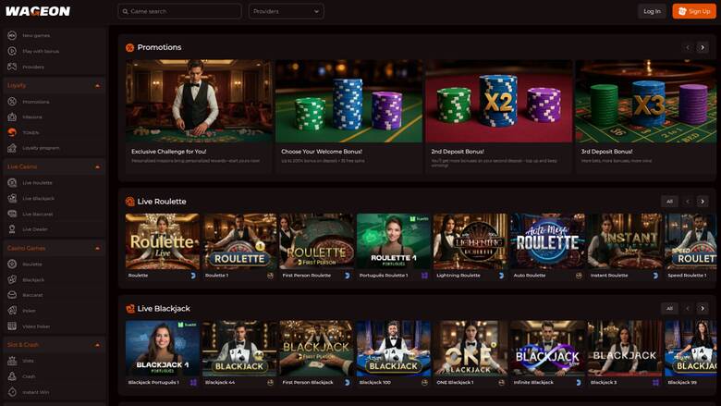Collapse the Casino Games sidebar section
Viewport: 721px width, 406px height.
click(x=97, y=248)
